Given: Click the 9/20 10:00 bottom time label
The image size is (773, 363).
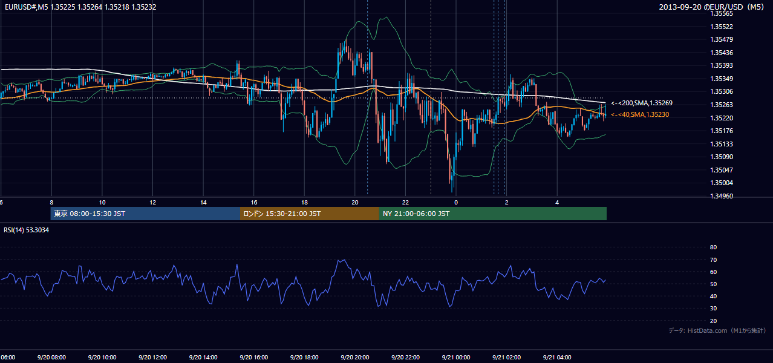Looking at the screenshot, I should pos(102,357).
